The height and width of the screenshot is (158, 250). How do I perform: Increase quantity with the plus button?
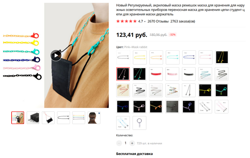point(132,143)
